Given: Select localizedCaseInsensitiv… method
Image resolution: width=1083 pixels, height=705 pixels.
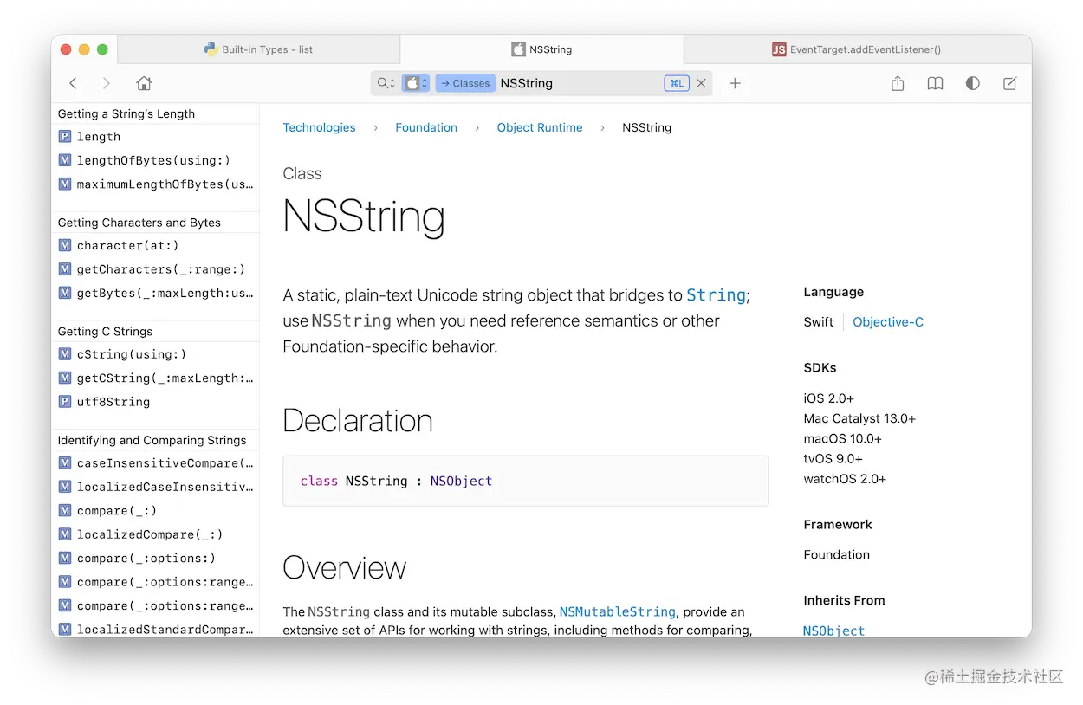Looking at the screenshot, I should point(156,487).
